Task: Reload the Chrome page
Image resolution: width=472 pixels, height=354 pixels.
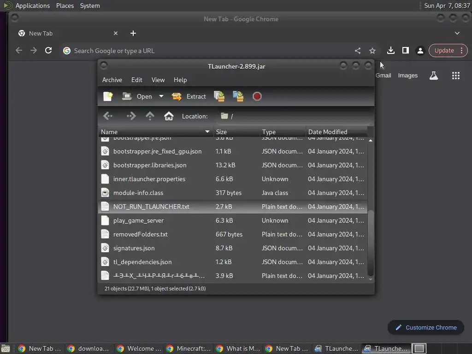Action: 48,51
